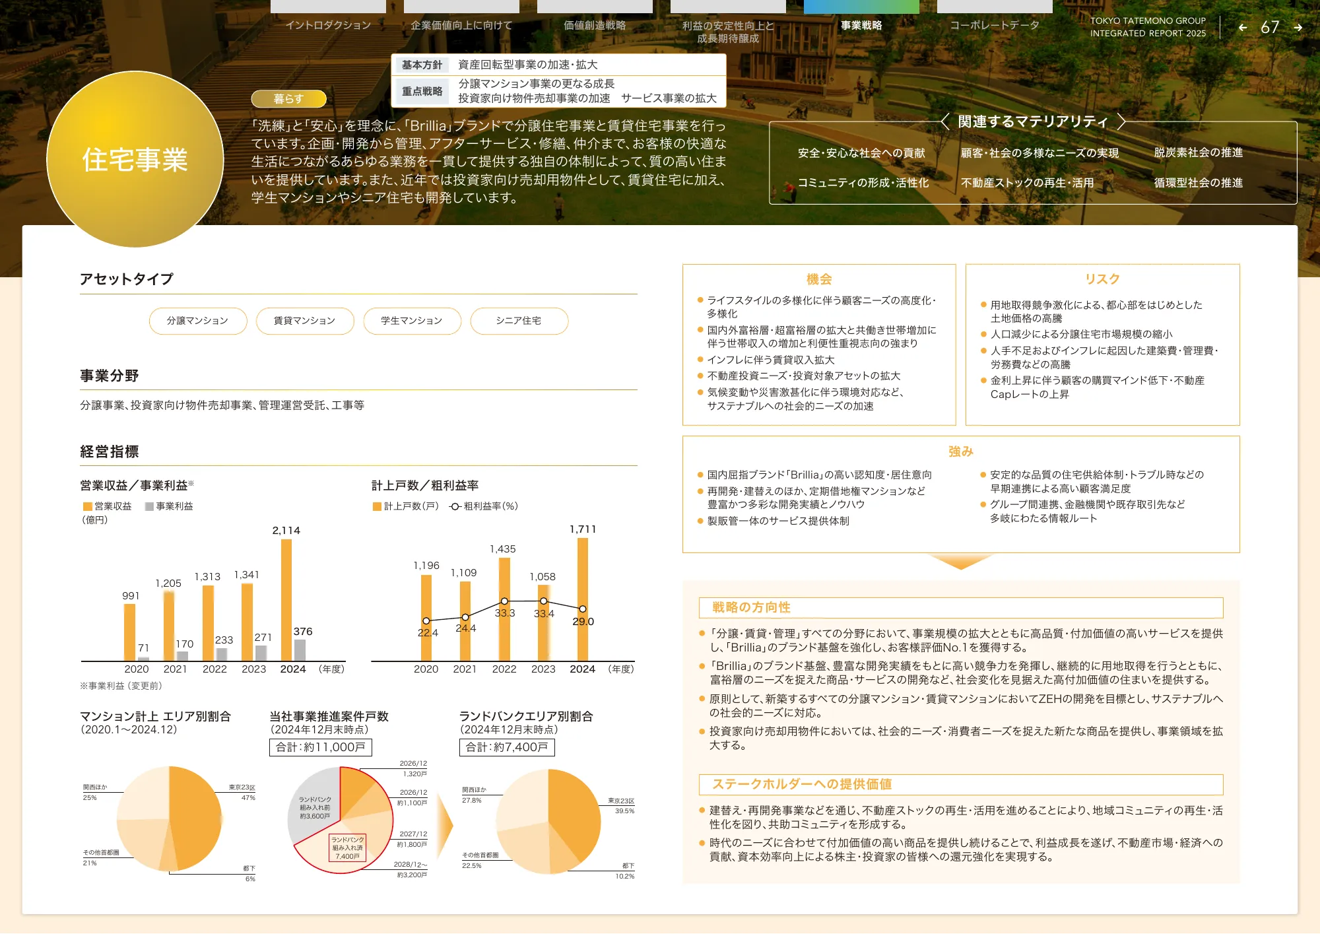The image size is (1320, 934).
Task: Click the orange 営業収益 legend square
Action: 87,506
